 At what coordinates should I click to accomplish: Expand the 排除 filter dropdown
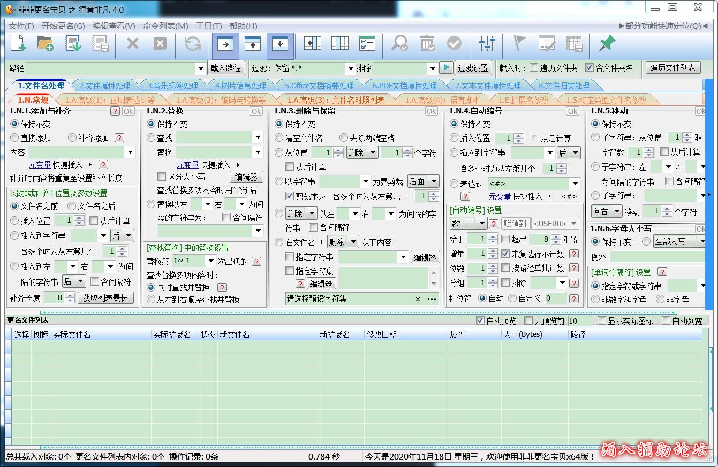pyautogui.click(x=432, y=68)
